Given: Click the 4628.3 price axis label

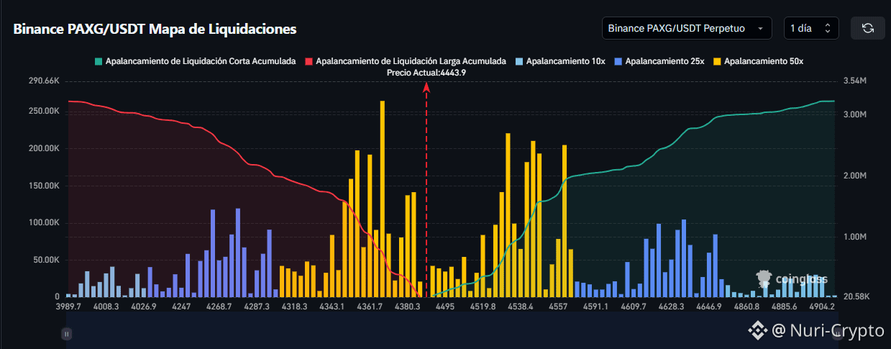Looking at the screenshot, I should [x=671, y=307].
